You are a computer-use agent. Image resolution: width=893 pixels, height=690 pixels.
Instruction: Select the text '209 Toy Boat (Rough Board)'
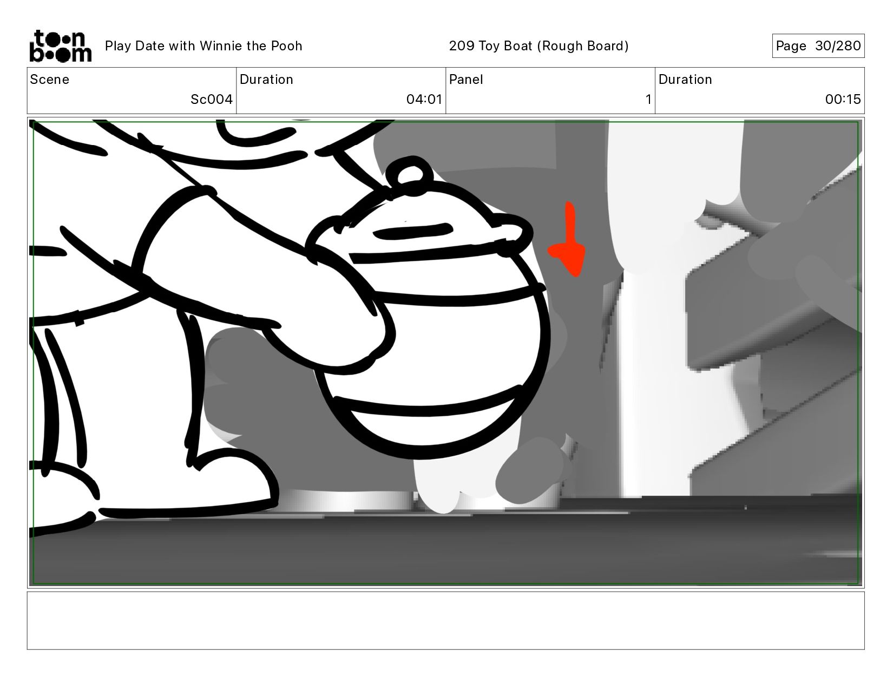pos(539,46)
